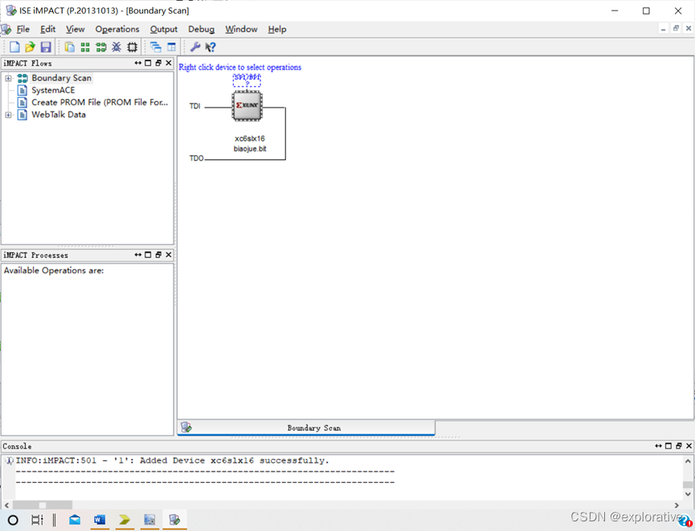The height and width of the screenshot is (531, 695).
Task: Click the Console horizontal scrollbar thumb
Action: pos(43,504)
